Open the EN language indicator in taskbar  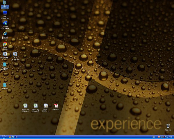(x=153, y=137)
